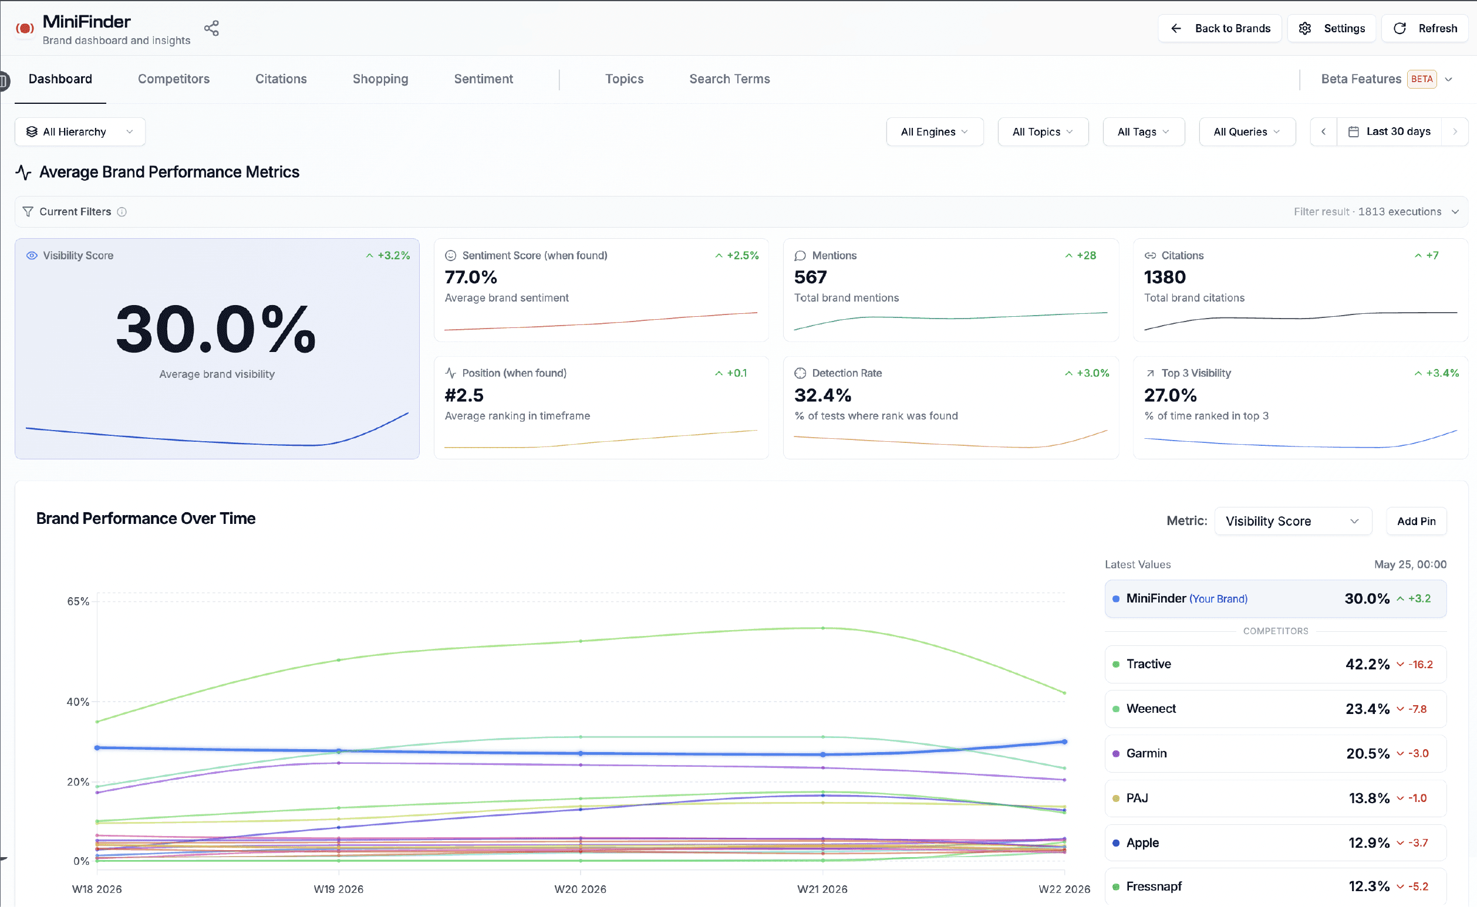1477x907 pixels.
Task: Click the activity icon beside Average Brand Performance
Action: pos(23,172)
